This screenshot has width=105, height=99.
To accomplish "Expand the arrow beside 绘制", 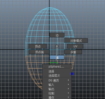I will 68,93.
